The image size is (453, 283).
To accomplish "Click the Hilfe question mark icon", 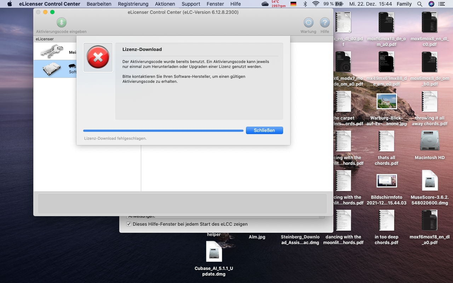I will [325, 23].
